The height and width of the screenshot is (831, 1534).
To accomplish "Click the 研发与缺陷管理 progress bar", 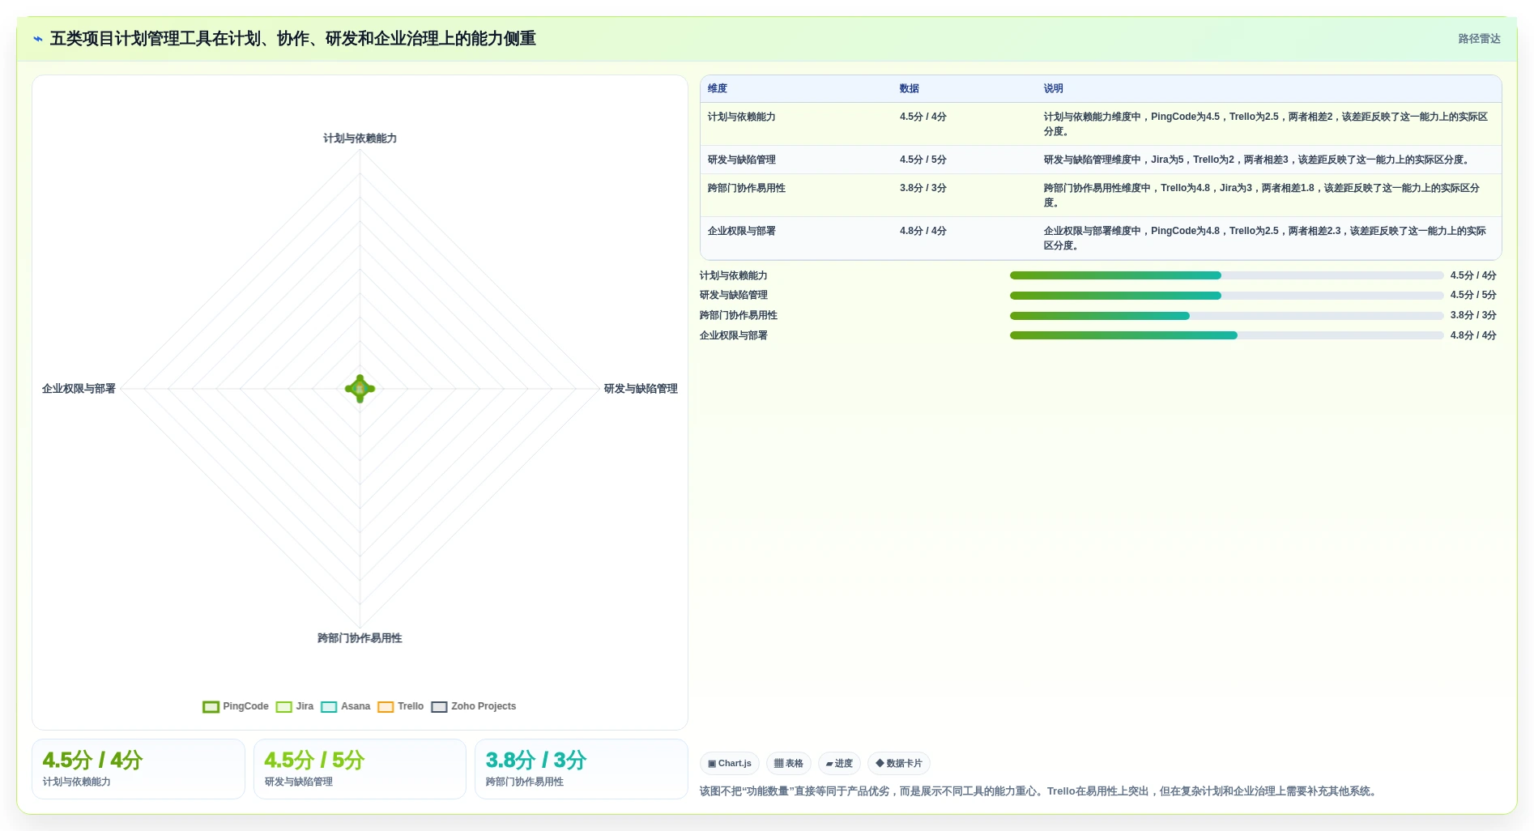I will point(1226,296).
